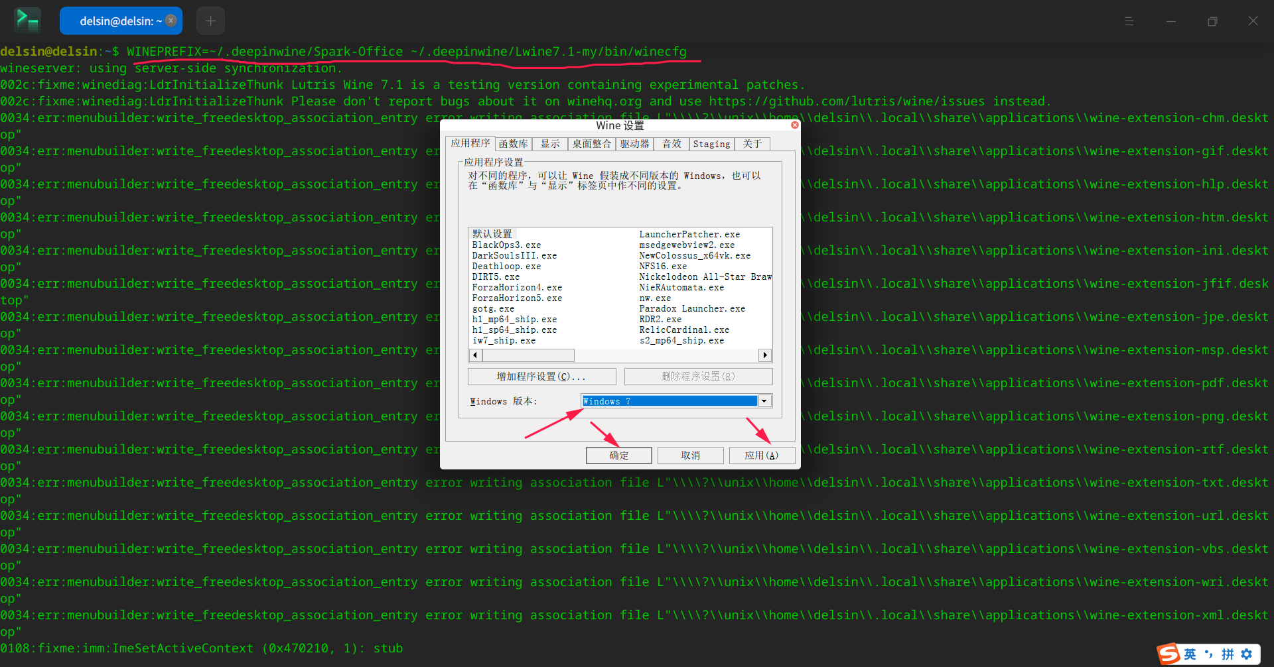This screenshot has width=1274, height=667.
Task: Click 增加程序设置(C)... button
Action: pyautogui.click(x=541, y=377)
